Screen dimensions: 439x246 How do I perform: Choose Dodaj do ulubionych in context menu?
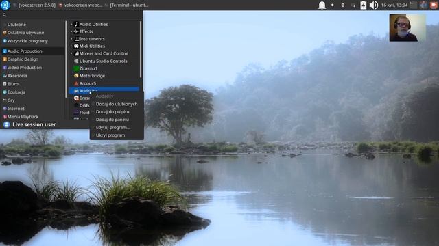(117, 104)
